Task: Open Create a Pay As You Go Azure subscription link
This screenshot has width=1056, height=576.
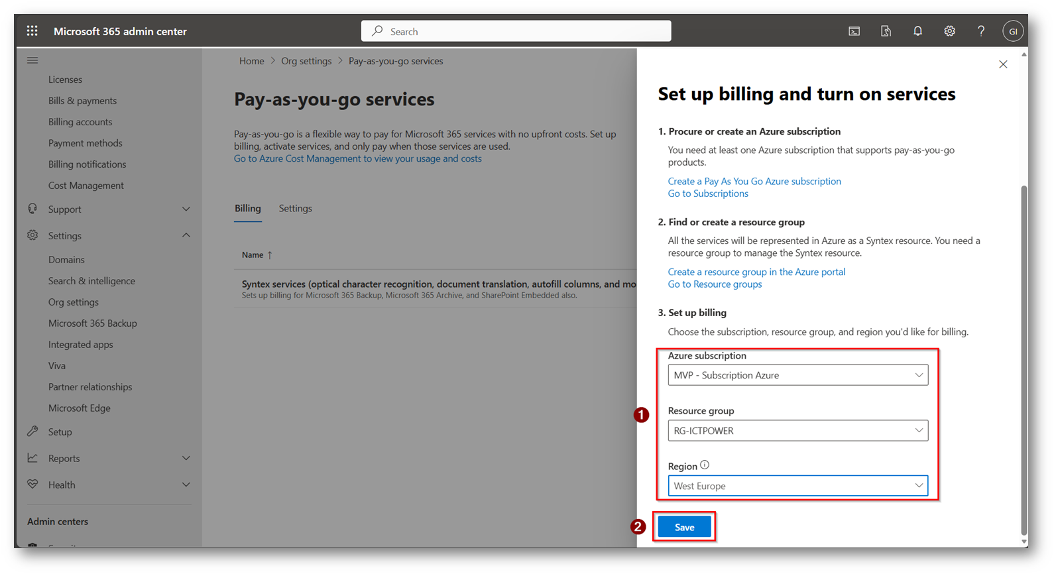Action: click(x=754, y=181)
